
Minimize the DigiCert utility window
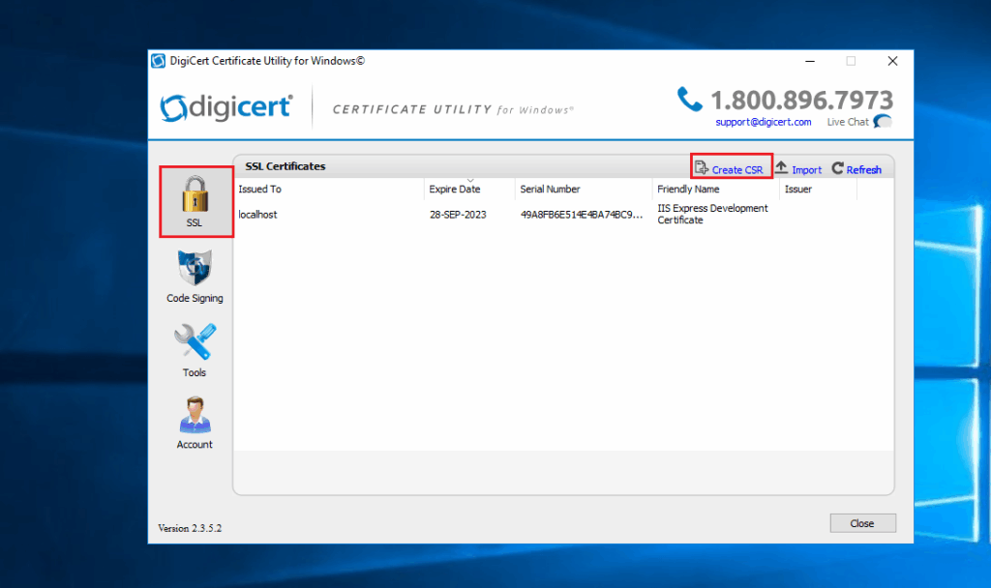click(x=810, y=61)
